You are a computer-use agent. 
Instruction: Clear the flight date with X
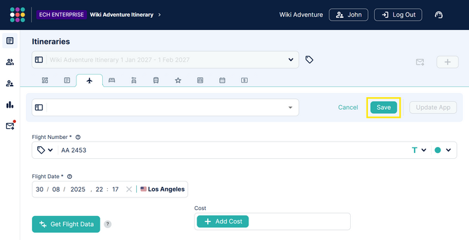coord(129,189)
